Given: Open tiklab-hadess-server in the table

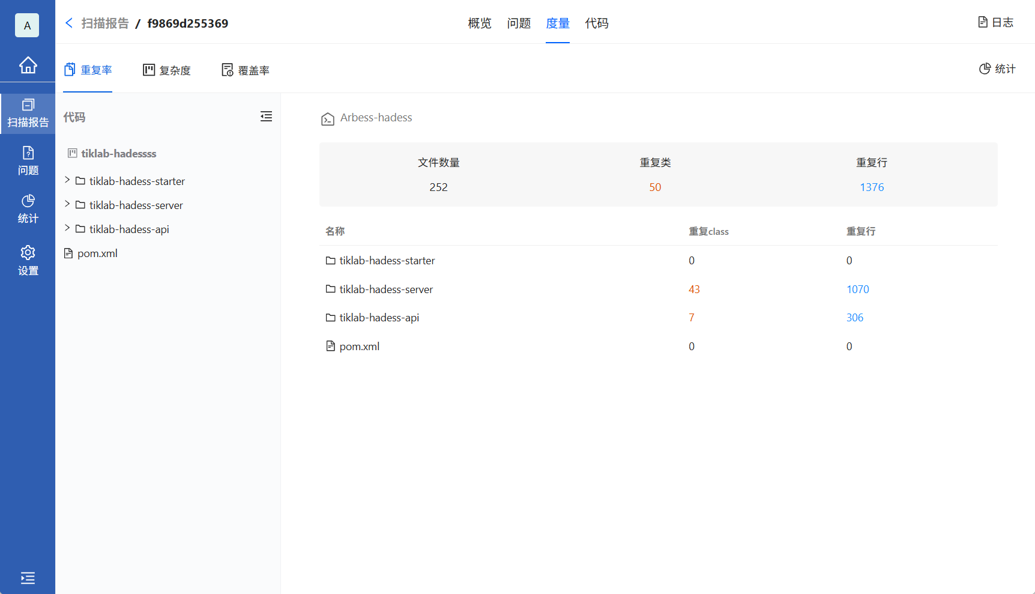Looking at the screenshot, I should click(386, 289).
